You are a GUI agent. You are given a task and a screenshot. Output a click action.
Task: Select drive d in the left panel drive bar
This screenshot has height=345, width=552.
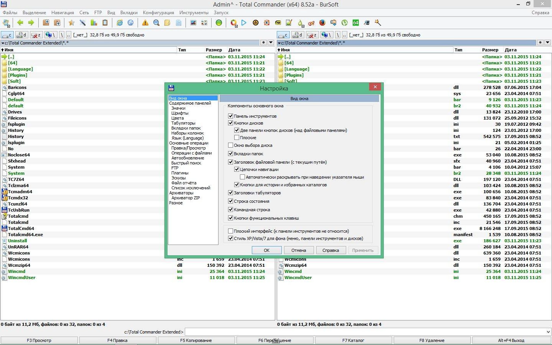pyautogui.click(x=21, y=35)
